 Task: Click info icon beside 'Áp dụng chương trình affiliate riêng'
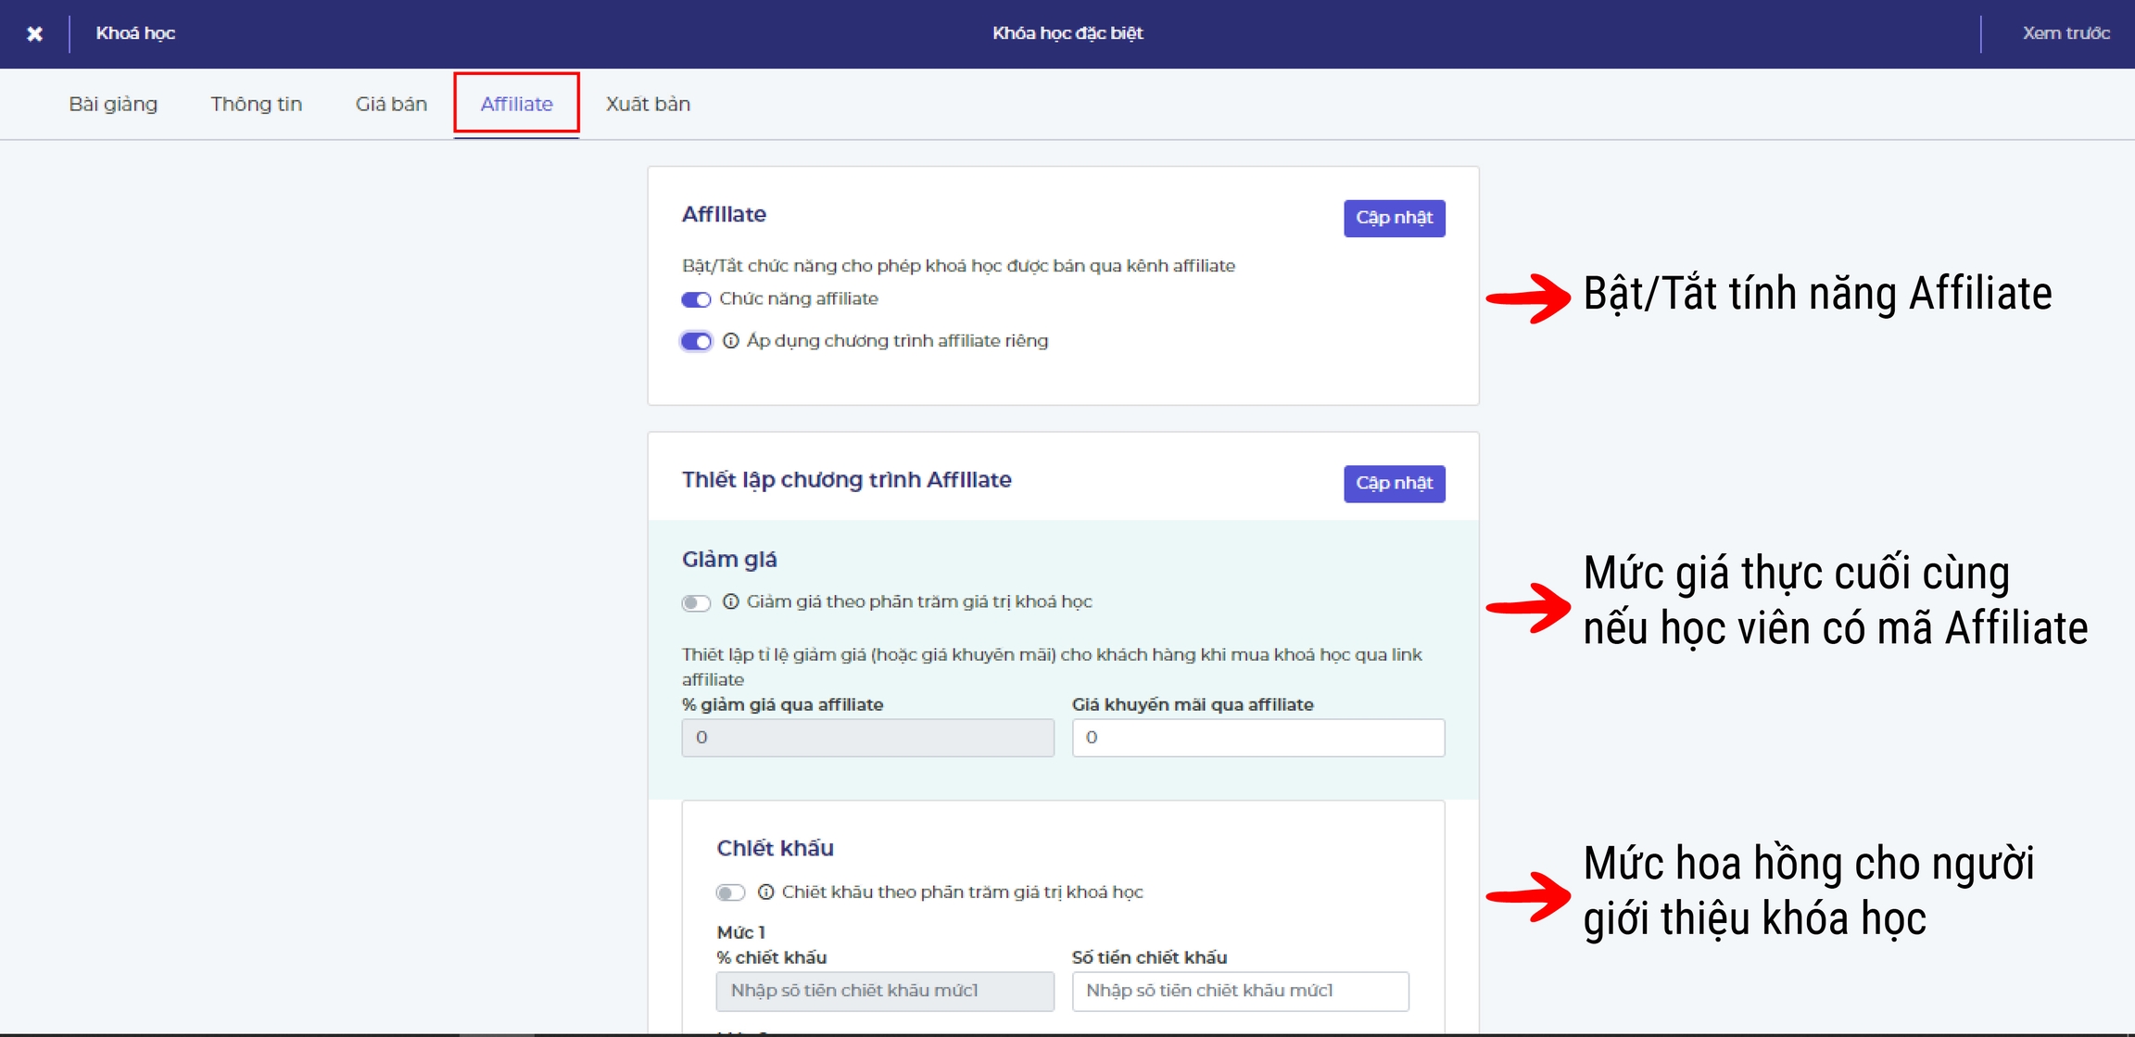click(x=730, y=341)
